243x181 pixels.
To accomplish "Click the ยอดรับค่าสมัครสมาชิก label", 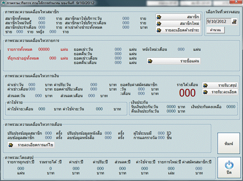I will click(x=139, y=85).
